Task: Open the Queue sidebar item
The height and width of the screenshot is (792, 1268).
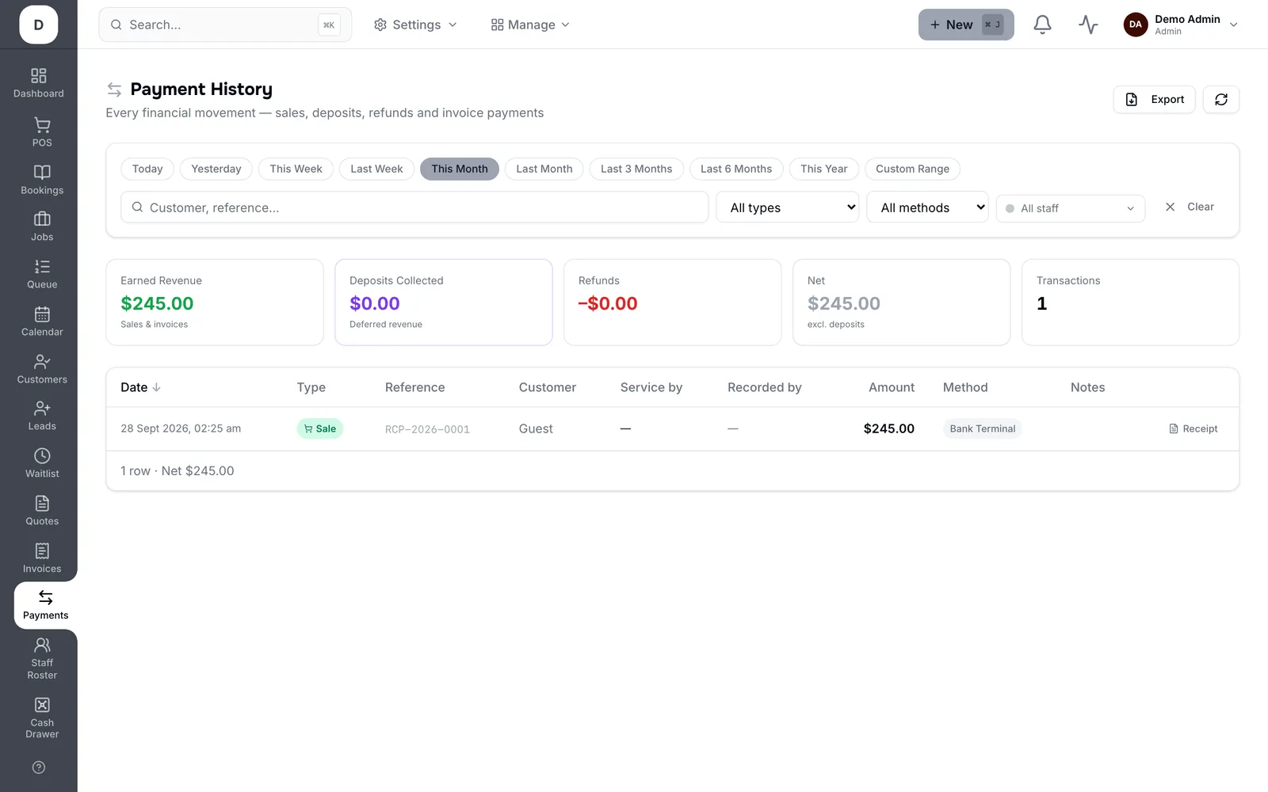Action: point(42,274)
